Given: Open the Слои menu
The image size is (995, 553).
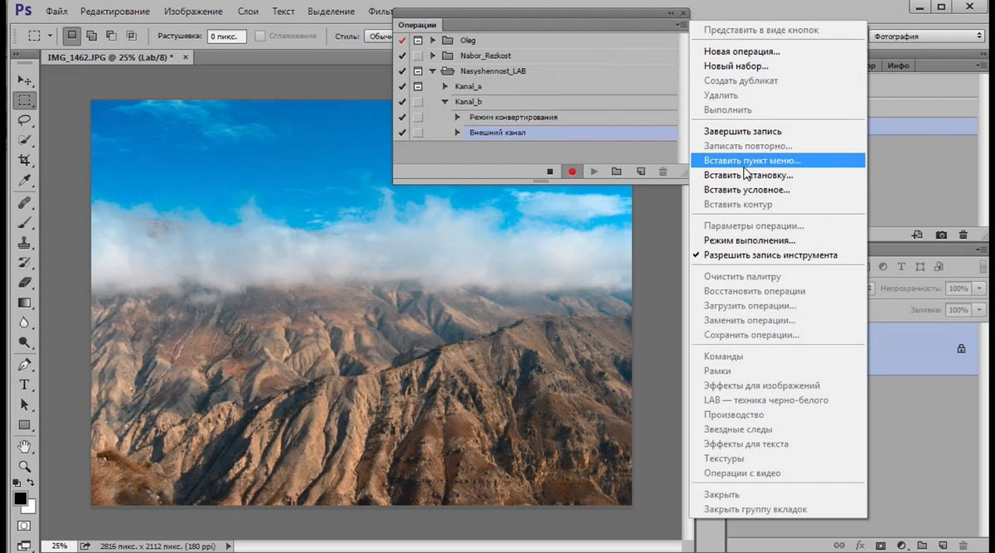Looking at the screenshot, I should pyautogui.click(x=247, y=12).
